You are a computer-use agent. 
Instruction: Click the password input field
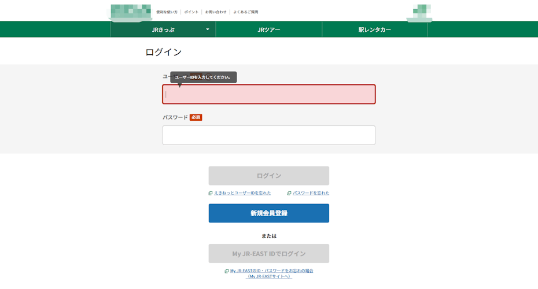[268, 135]
